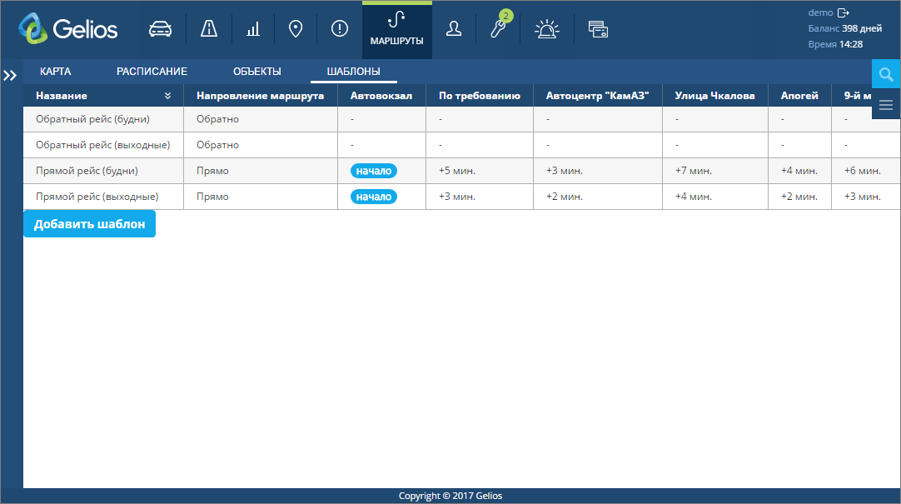Open the magnifier search button
Viewport: 901px width, 504px height.
pos(886,74)
